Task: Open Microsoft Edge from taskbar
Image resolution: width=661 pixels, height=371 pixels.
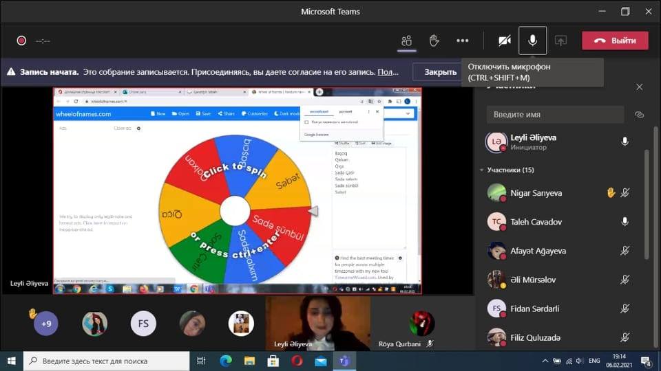Action: tap(226, 361)
